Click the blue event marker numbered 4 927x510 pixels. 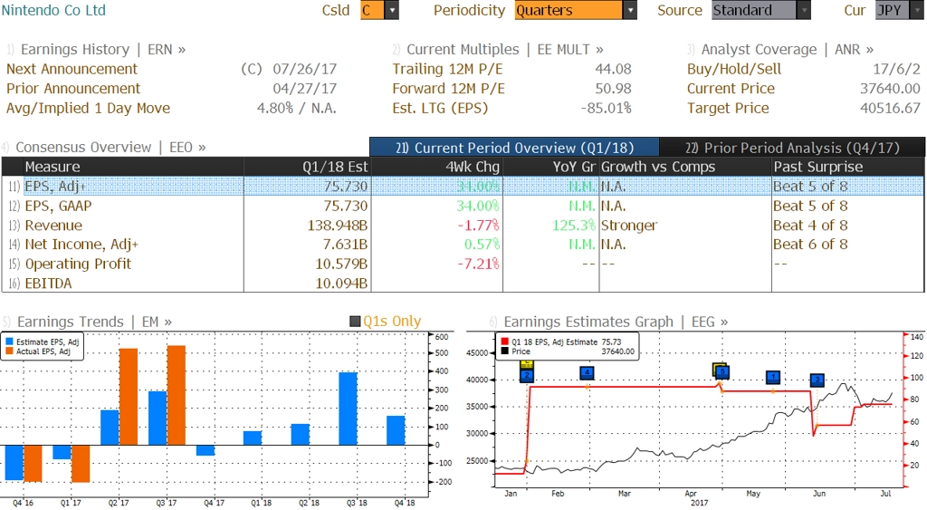587,372
